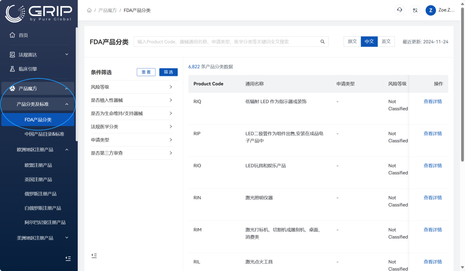Click the 最近更新: 2024-11-24 text
The height and width of the screenshot is (271, 465).
click(425, 42)
